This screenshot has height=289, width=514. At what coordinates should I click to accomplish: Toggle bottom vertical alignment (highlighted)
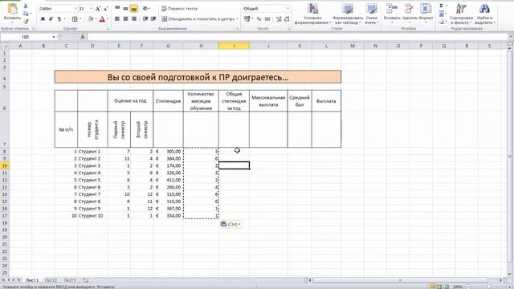pos(134,9)
